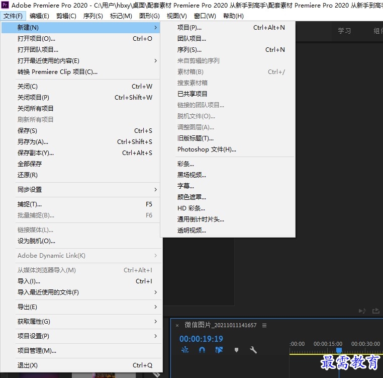
Task: Open the 序列(S) menu in menu bar
Action: (93, 16)
